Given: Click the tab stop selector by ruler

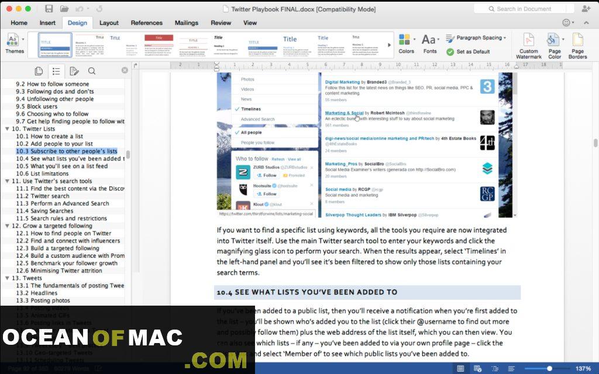Looking at the screenshot, I should pyautogui.click(x=135, y=65).
